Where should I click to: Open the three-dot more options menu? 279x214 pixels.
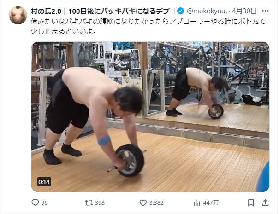tap(265, 11)
